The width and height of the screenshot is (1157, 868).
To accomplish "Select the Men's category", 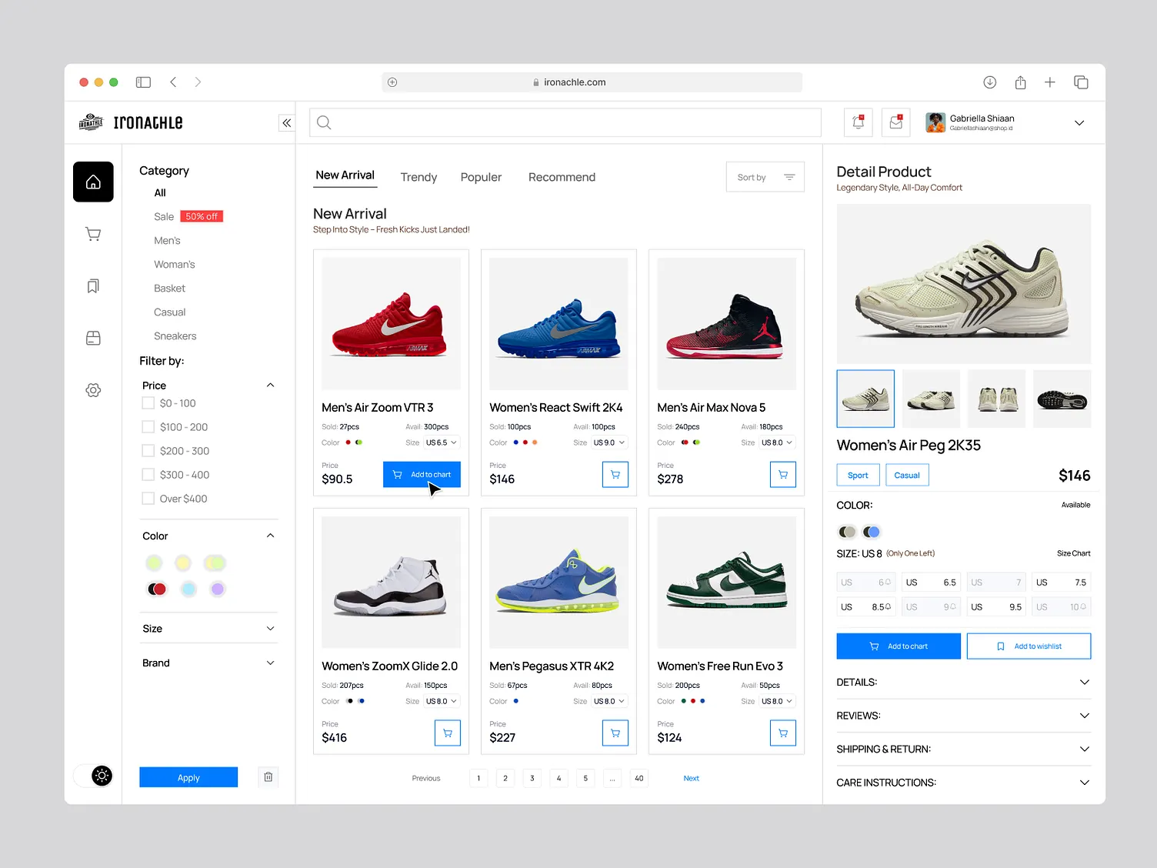I will (x=167, y=241).
